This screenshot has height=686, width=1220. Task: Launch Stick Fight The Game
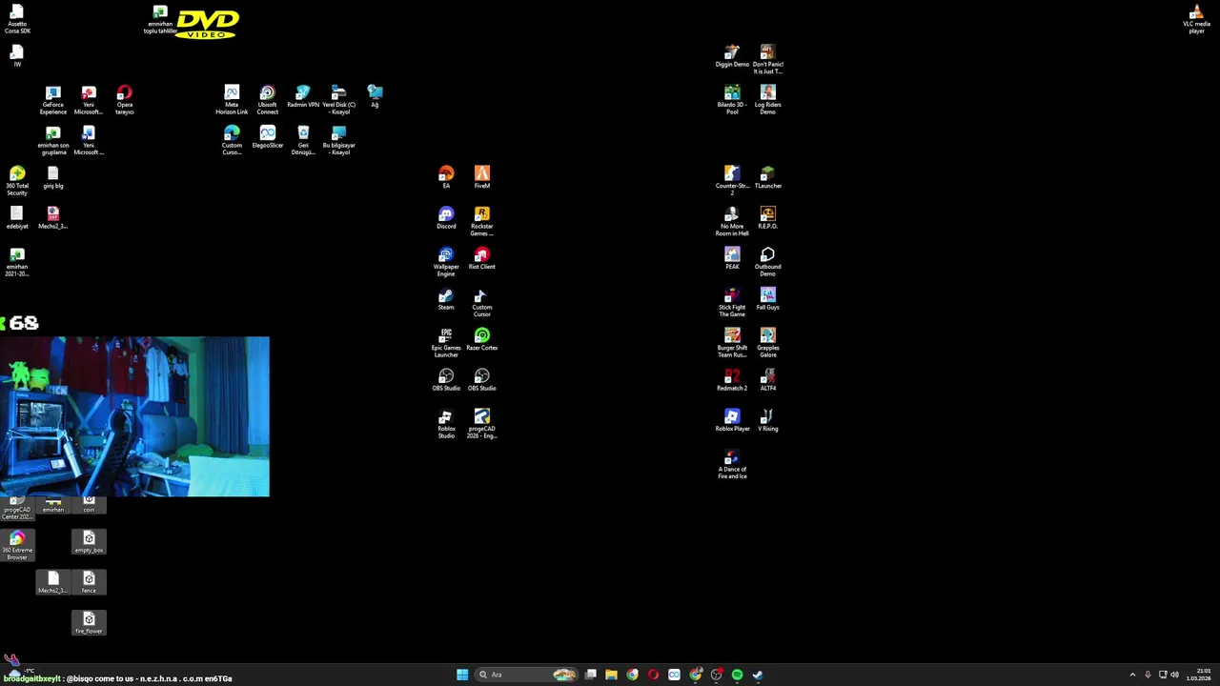(x=732, y=302)
